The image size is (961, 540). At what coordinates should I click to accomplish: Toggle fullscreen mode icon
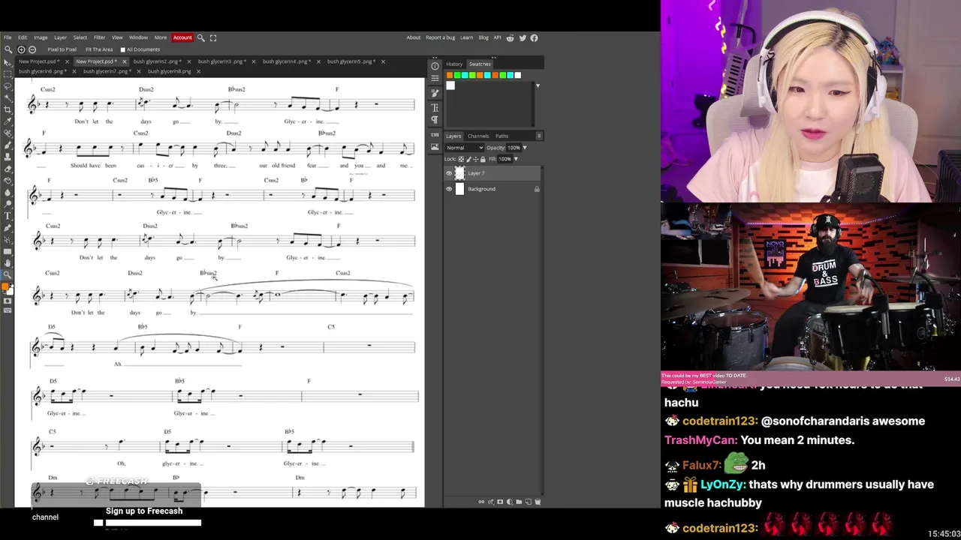pos(213,37)
